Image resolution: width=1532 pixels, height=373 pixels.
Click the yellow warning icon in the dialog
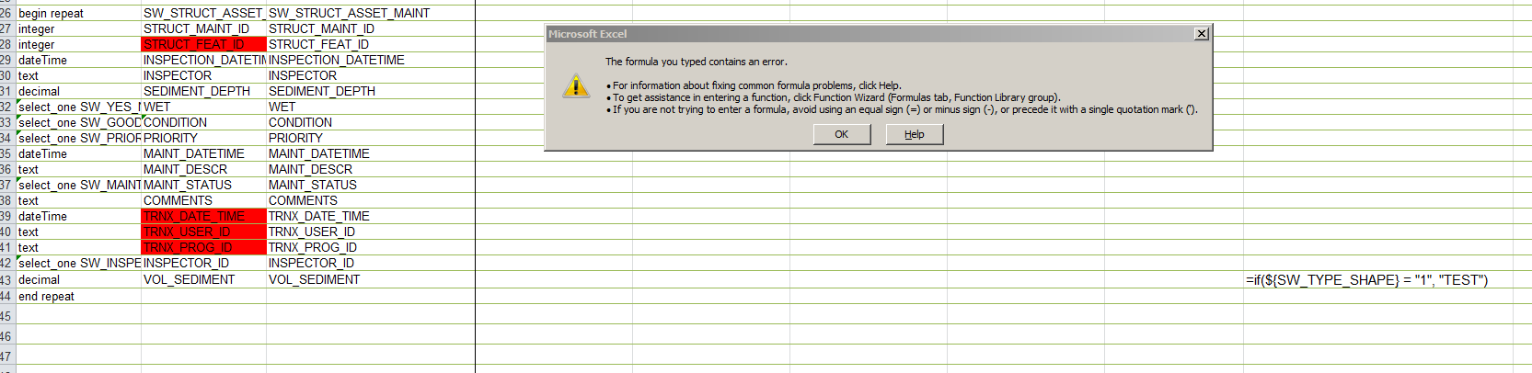click(x=576, y=86)
